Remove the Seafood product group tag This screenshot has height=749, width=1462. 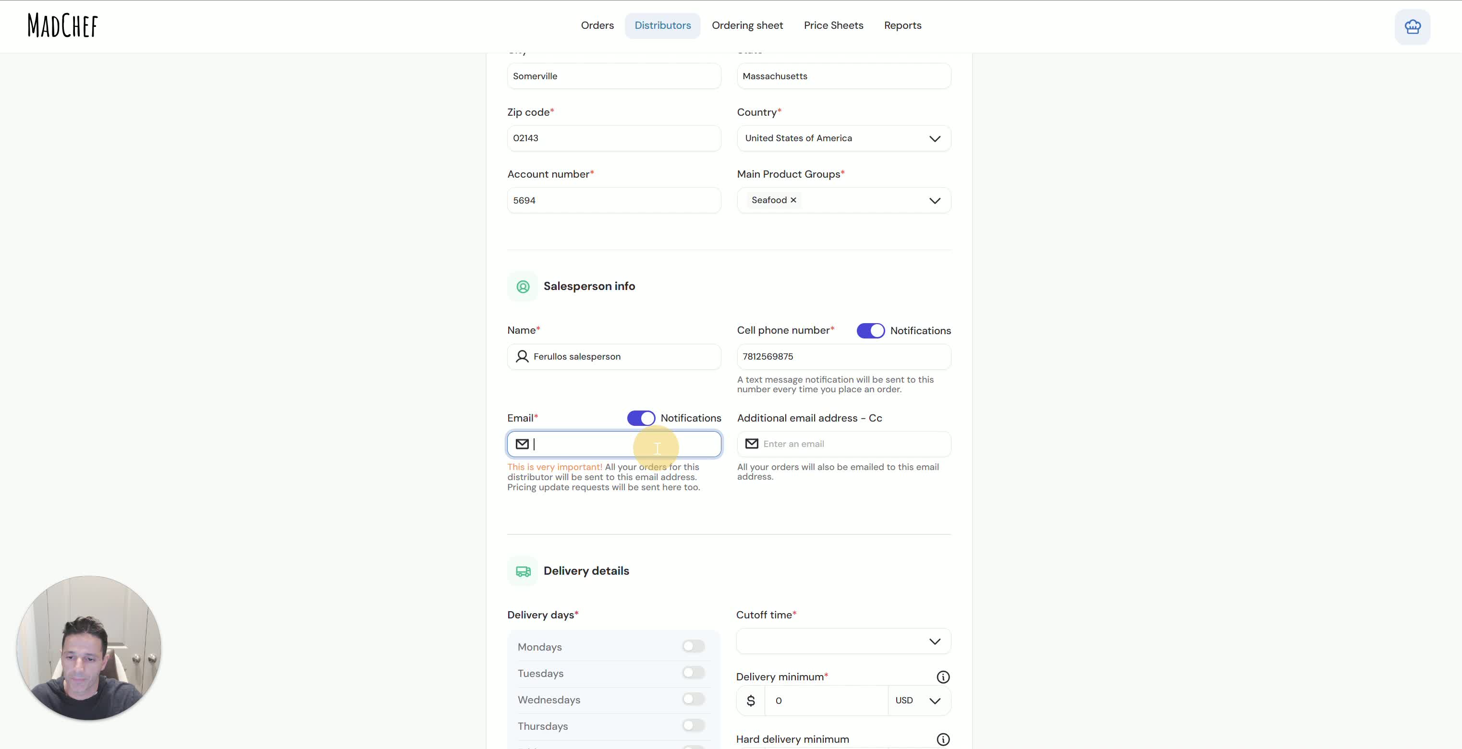(x=793, y=200)
